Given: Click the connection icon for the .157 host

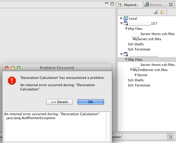Looking at the screenshot, I should [126, 24].
